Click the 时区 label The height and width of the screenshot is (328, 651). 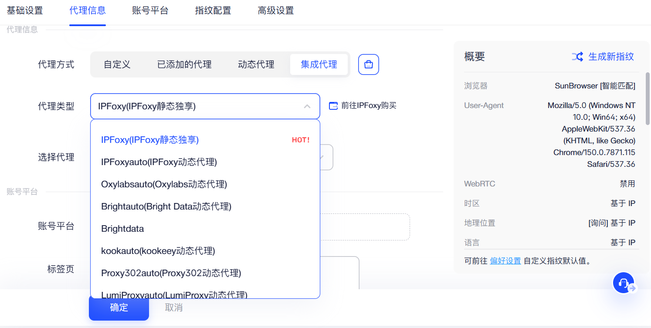[x=472, y=203]
